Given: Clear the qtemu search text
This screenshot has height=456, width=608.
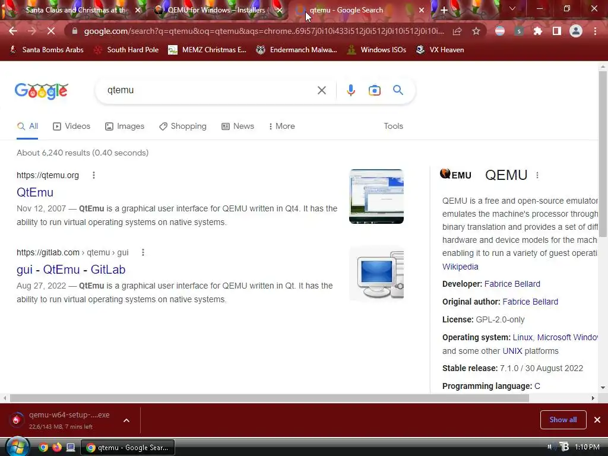Looking at the screenshot, I should (x=321, y=90).
